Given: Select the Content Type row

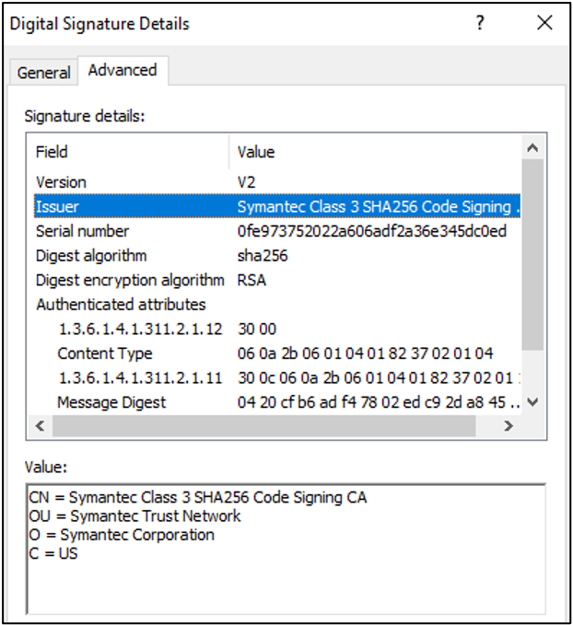Looking at the screenshot, I should (x=277, y=353).
